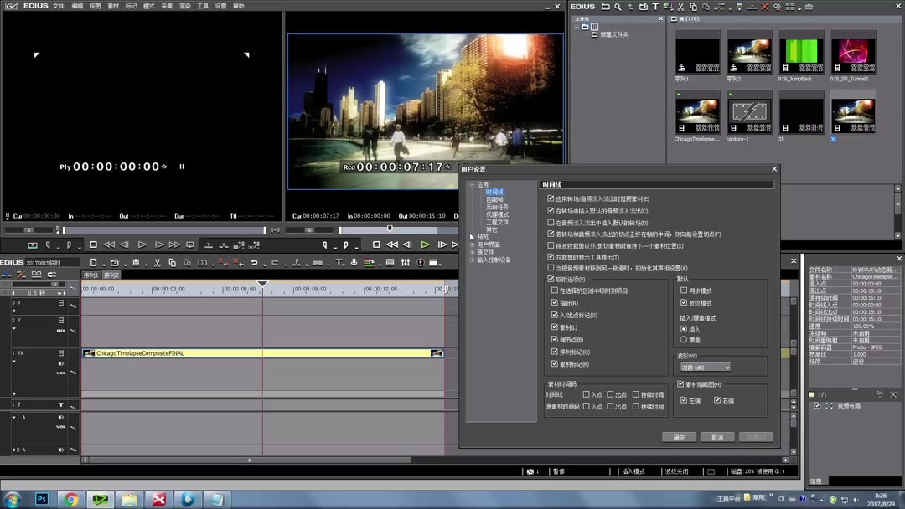The width and height of the screenshot is (905, 509).
Task: Collapse the 应用 tree node
Action: (x=472, y=184)
